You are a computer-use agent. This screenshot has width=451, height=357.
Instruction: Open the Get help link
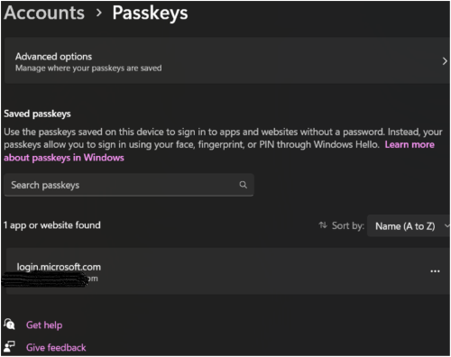(44, 325)
